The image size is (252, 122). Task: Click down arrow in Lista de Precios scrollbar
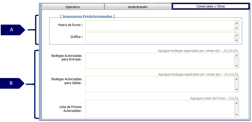(x=237, y=115)
